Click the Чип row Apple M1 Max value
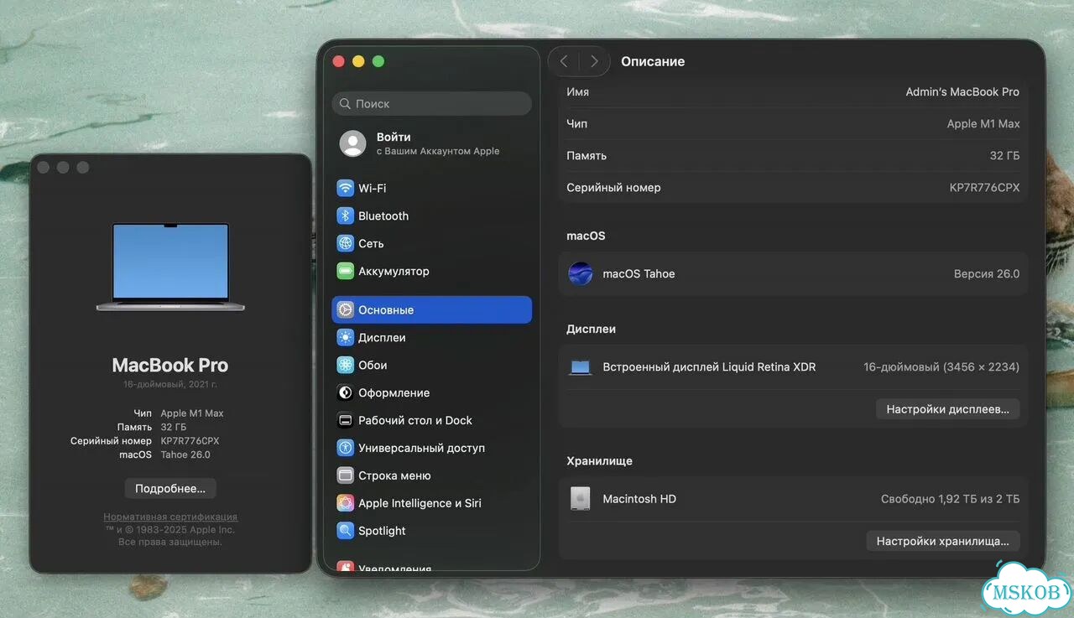1074x618 pixels. [x=983, y=124]
